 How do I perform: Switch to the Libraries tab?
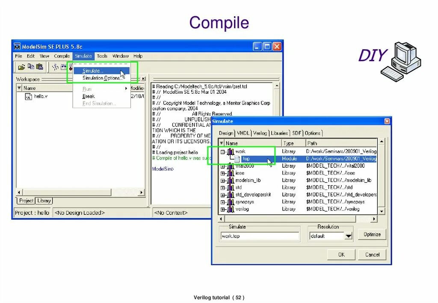tap(279, 133)
